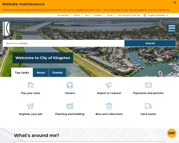Click the Payments and permits card icon
The height and width of the screenshot is (143, 179).
point(148,85)
